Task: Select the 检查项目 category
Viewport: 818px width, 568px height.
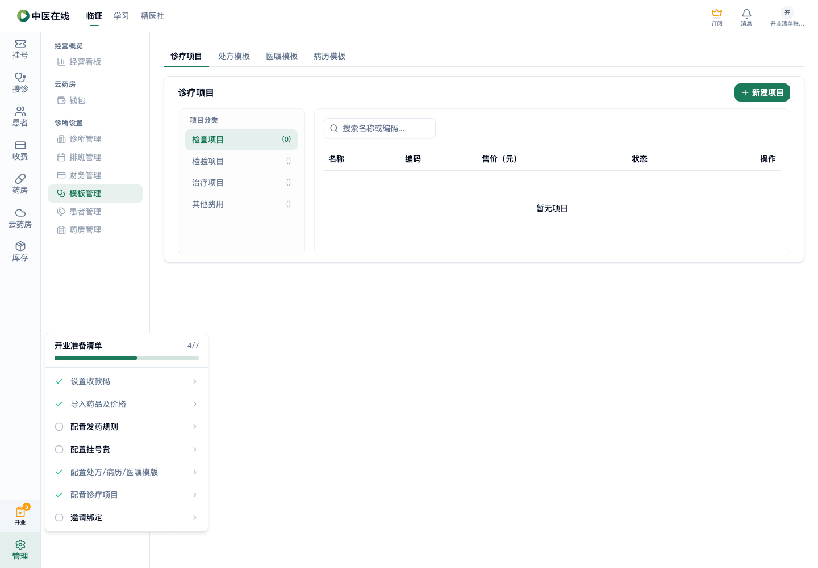Action: [x=241, y=140]
